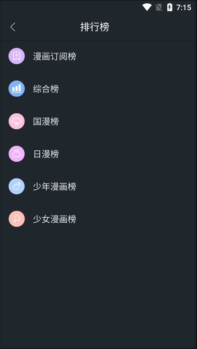This screenshot has width=197, height=349.
Task: Tap the Wi-Fi status icon
Action: coord(147,7)
